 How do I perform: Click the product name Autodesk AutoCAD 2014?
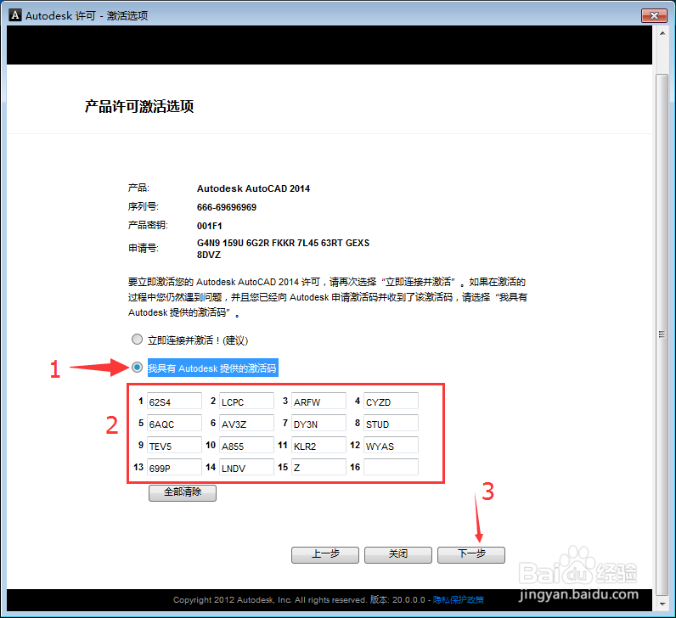pos(253,188)
